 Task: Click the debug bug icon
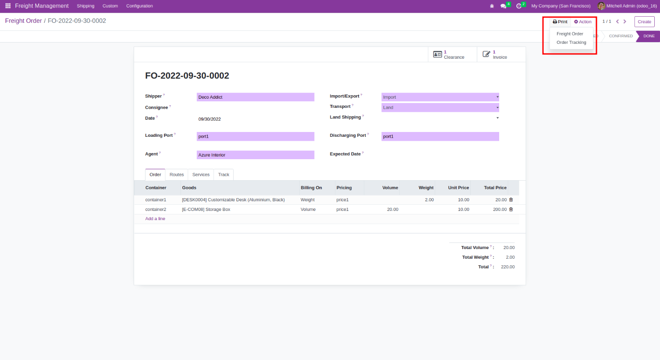tap(492, 6)
